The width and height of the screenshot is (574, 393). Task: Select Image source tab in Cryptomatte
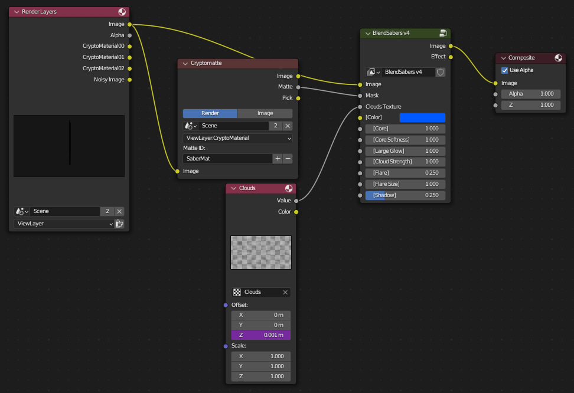(265, 113)
